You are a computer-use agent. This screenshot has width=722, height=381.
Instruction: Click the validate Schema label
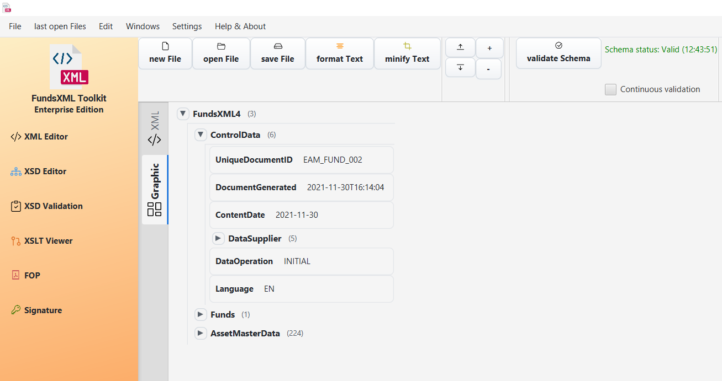click(558, 58)
